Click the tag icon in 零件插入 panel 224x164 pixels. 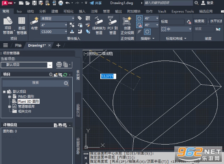(80, 18)
